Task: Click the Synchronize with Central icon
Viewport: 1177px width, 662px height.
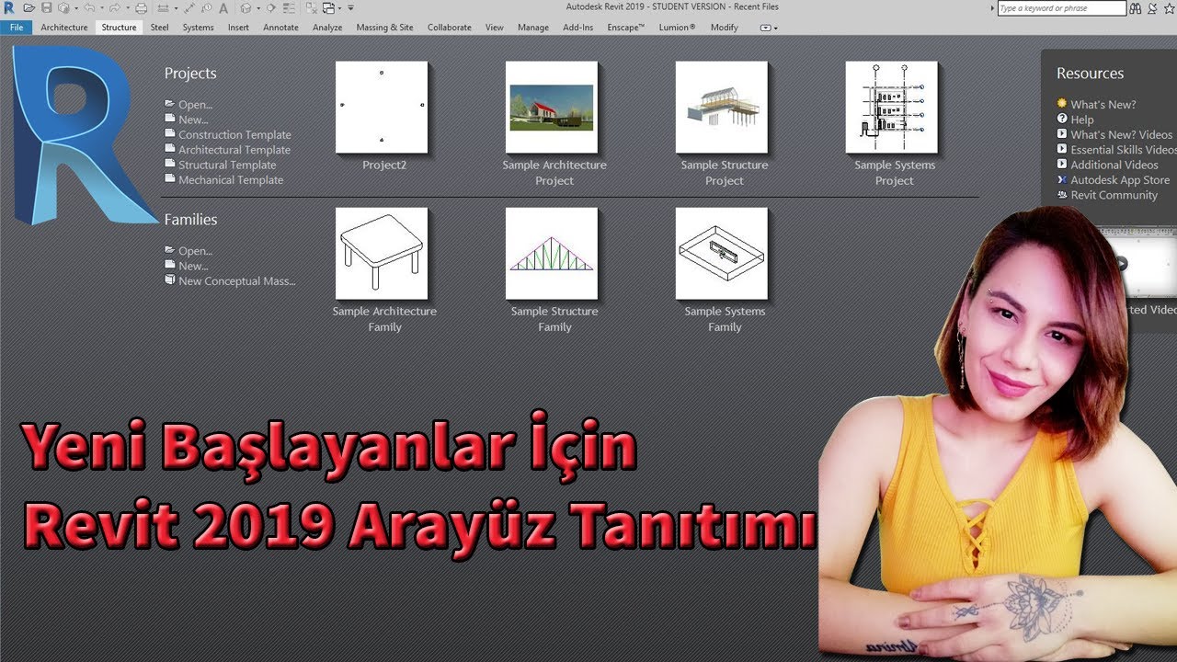Action: coord(63,7)
